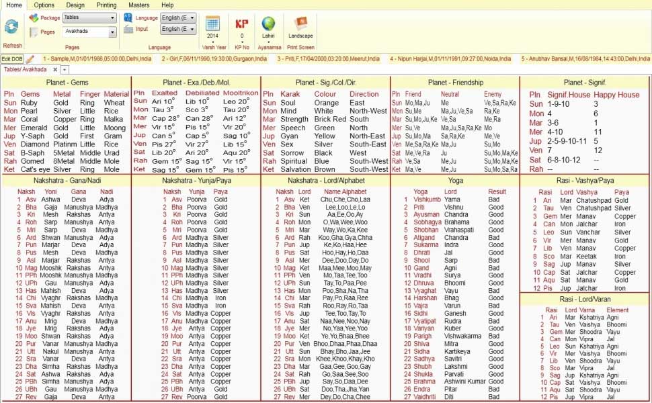Screen dimensions: 652x403
Task: Select the Tables/ Avakhada document tab
Action: click(x=26, y=69)
